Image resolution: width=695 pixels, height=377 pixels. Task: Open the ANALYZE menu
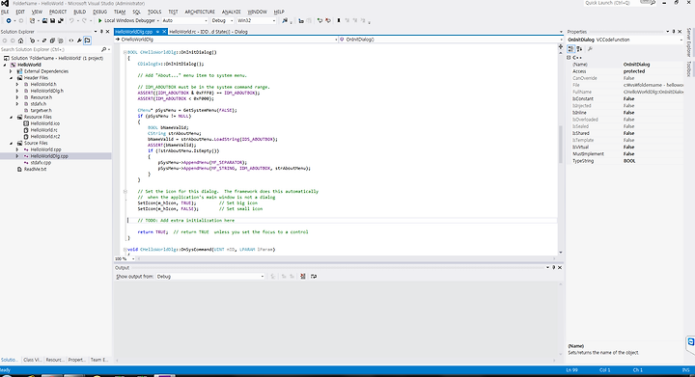pyautogui.click(x=232, y=12)
